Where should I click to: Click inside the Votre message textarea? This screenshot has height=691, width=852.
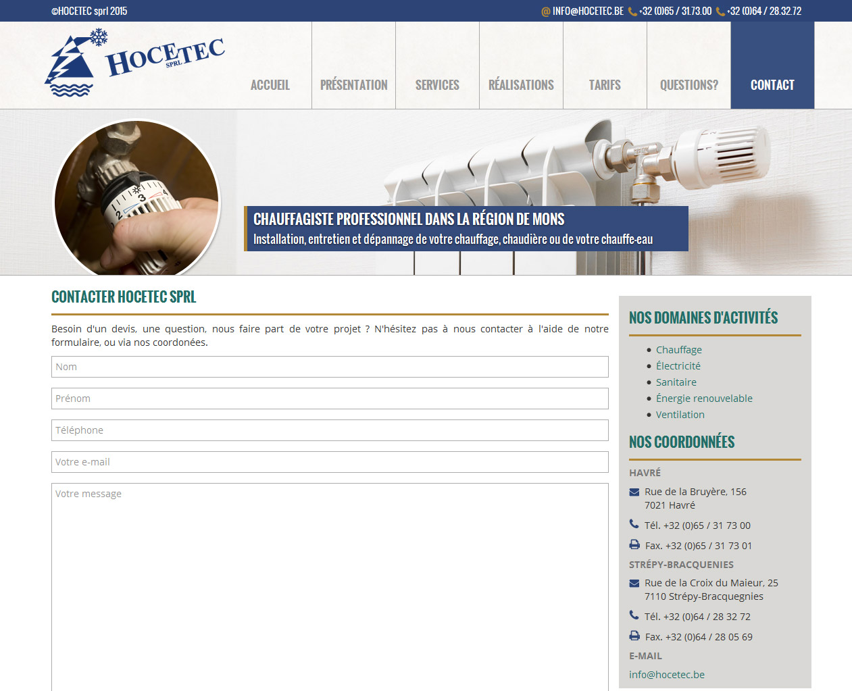pyautogui.click(x=330, y=587)
